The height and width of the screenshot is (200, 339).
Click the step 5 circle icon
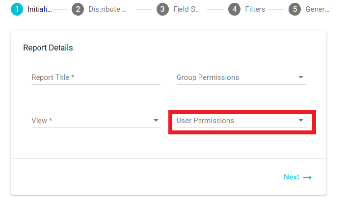pyautogui.click(x=295, y=9)
